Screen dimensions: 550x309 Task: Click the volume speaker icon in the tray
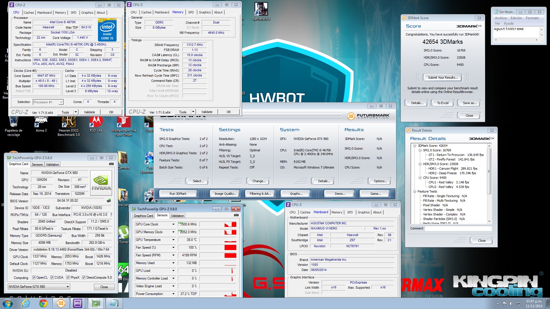tap(512, 304)
